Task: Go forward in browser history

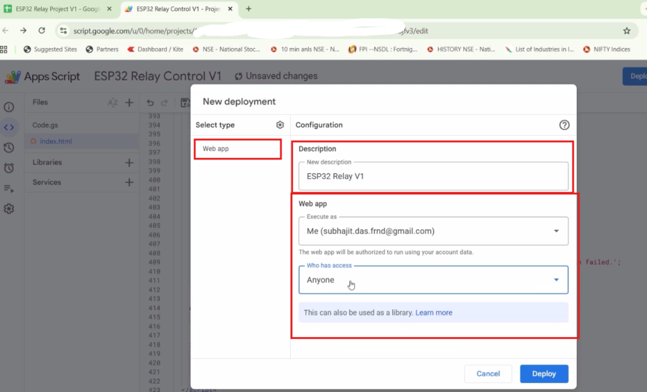Action: point(23,30)
